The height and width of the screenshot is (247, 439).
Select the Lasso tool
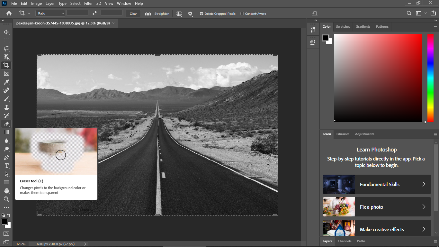[6, 49]
